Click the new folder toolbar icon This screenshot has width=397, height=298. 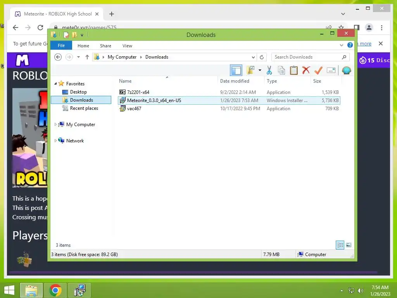point(250,70)
